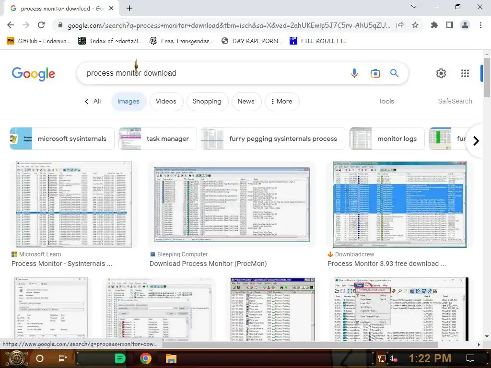Open the Chrome profile avatar
491x368 pixels.
pyautogui.click(x=465, y=25)
